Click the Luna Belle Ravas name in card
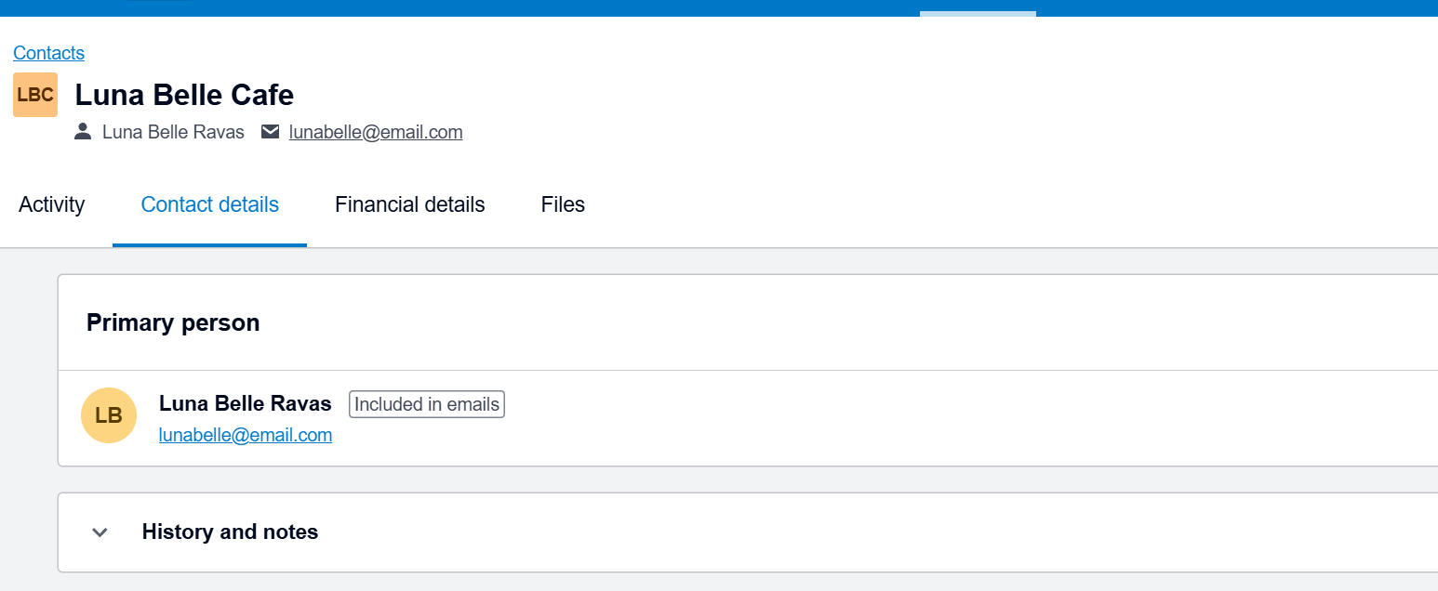Image resolution: width=1438 pixels, height=591 pixels. coord(246,403)
